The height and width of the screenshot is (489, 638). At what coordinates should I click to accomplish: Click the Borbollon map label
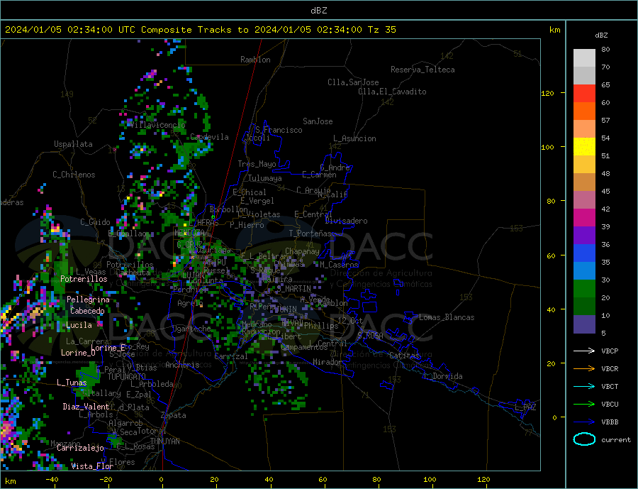point(229,209)
